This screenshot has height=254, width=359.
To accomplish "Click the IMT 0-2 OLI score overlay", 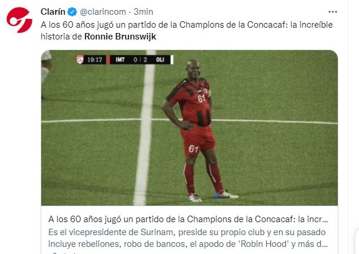I will [140, 60].
